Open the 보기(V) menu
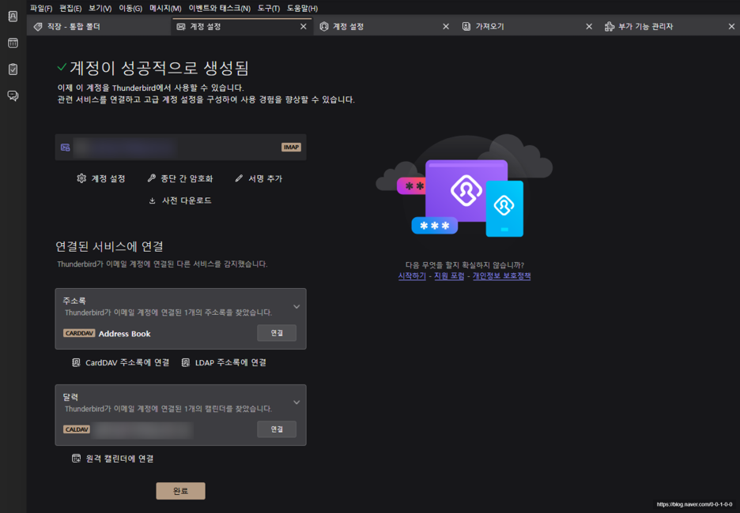This screenshot has width=740, height=513. tap(100, 8)
